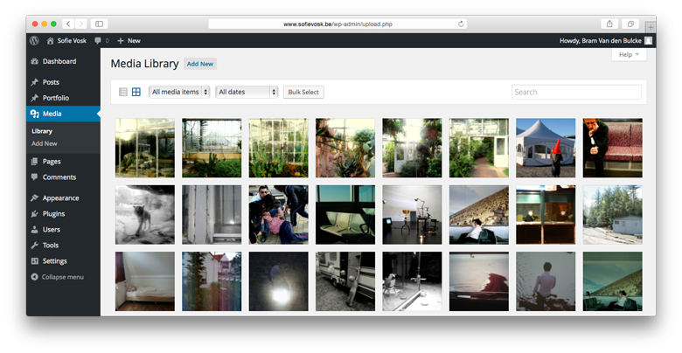Open Dashboard in the sidebar
682x353 pixels.
[63, 61]
